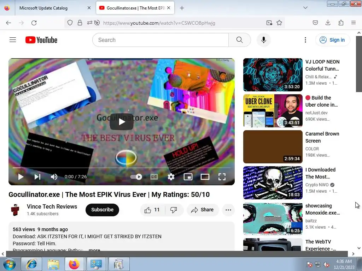The height and width of the screenshot is (271, 362).
Task: Open more actions ellipsis beside Share
Action: (228, 210)
